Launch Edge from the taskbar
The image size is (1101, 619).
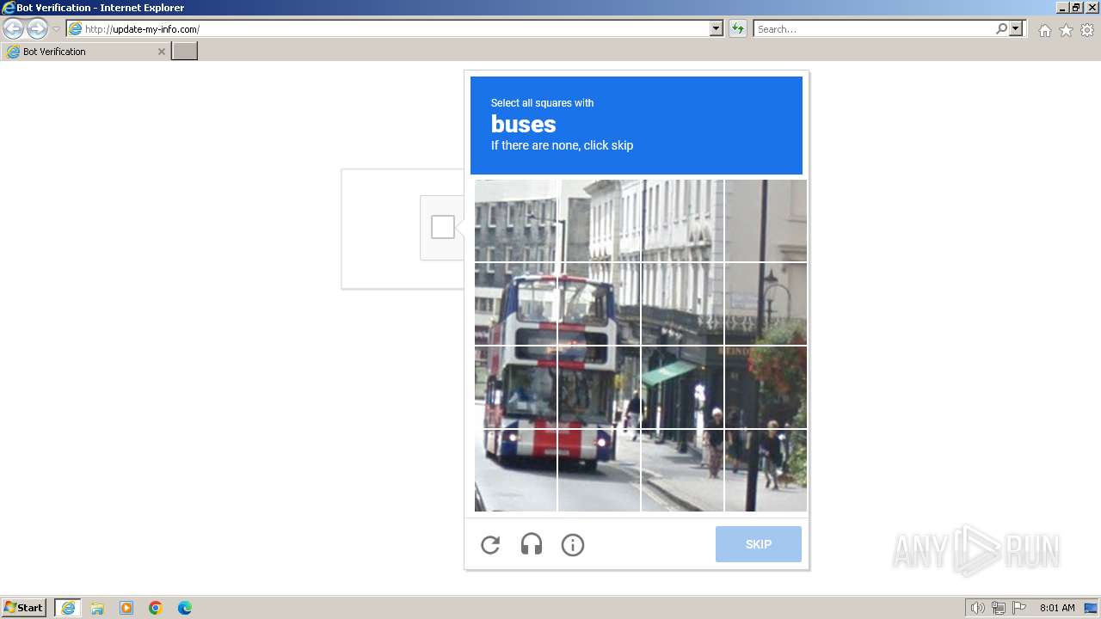click(185, 608)
